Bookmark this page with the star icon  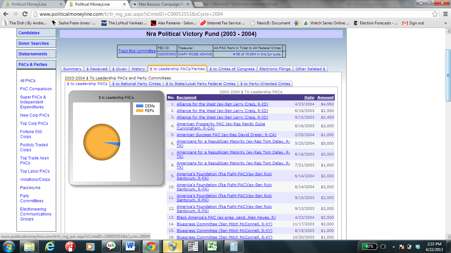[435, 14]
